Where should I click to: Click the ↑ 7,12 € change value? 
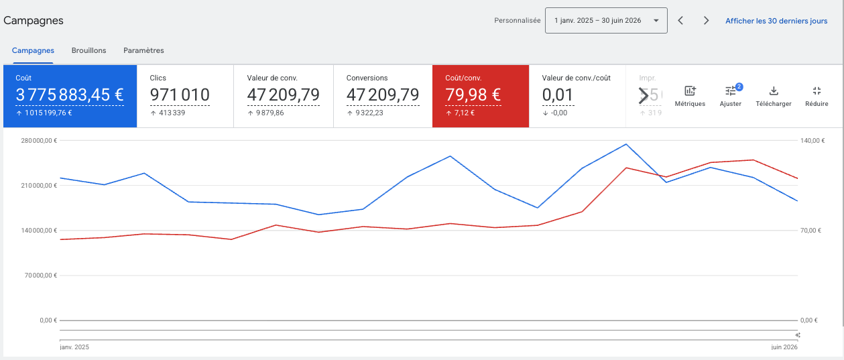tap(459, 113)
